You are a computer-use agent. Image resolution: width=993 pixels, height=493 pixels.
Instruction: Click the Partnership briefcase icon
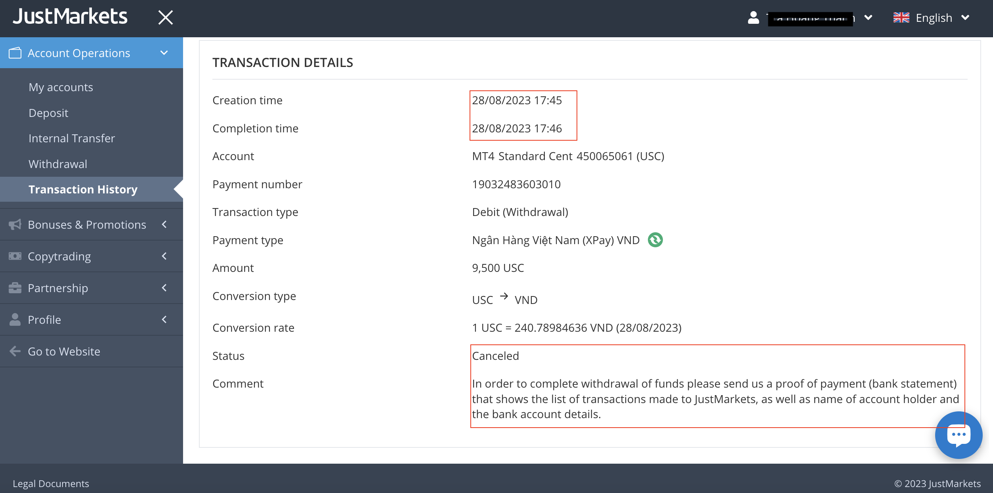(15, 288)
